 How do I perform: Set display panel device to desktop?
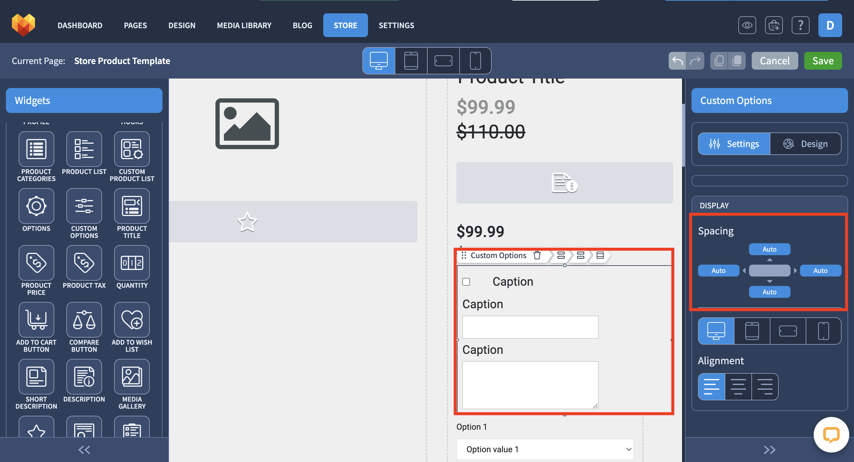click(716, 331)
